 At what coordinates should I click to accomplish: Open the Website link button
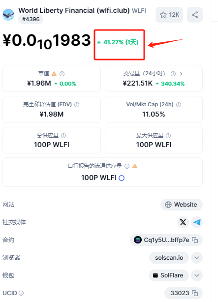click(182, 205)
